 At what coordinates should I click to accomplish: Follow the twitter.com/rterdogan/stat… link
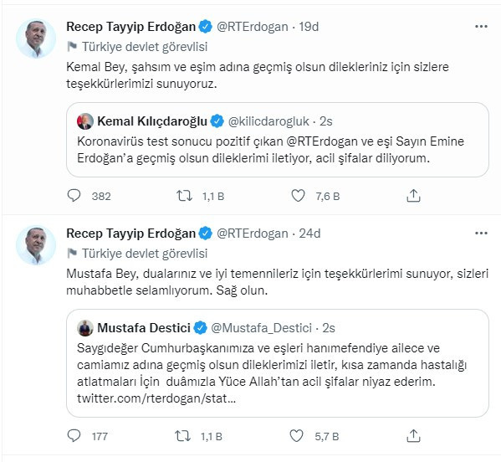point(156,398)
